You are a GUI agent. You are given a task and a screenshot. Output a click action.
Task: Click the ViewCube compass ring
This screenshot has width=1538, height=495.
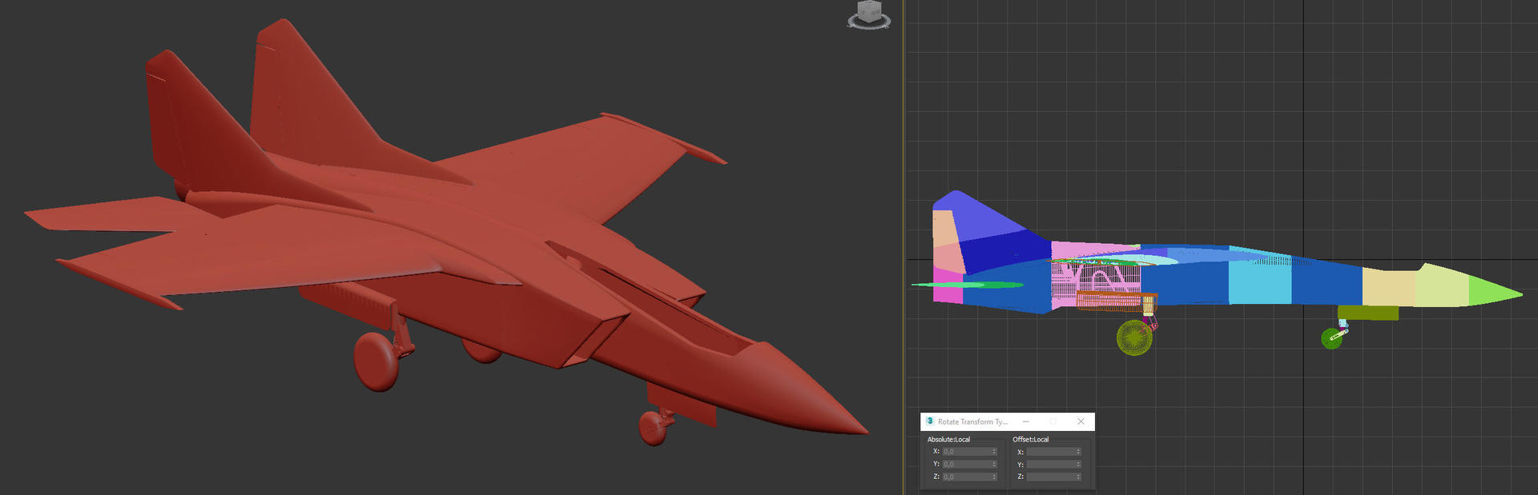click(x=869, y=25)
